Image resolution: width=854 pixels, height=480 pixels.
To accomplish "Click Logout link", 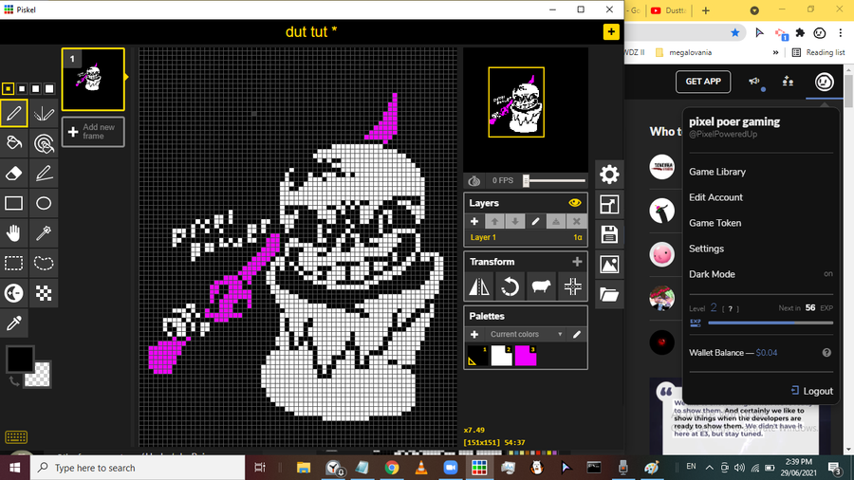I will (x=812, y=391).
